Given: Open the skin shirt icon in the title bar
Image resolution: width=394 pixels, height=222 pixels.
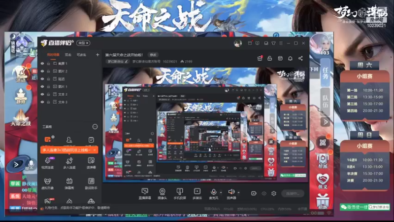Looking at the screenshot, I should 273,43.
